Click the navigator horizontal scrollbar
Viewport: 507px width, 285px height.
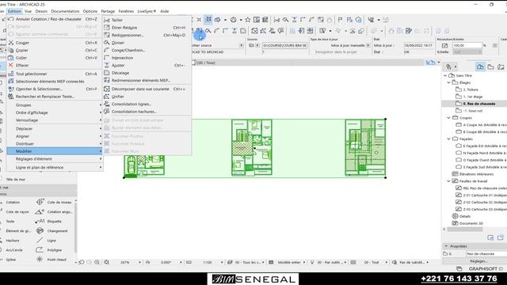point(465,230)
